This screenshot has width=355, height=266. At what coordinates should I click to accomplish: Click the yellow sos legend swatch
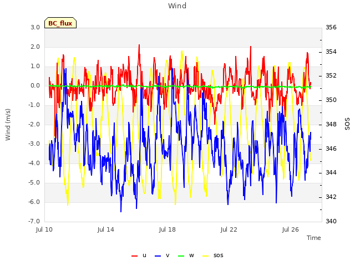click(205, 256)
